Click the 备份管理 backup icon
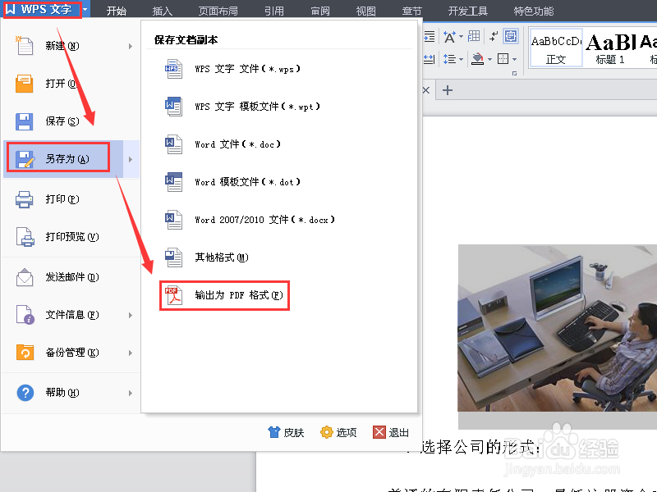The height and width of the screenshot is (492, 657). [25, 353]
